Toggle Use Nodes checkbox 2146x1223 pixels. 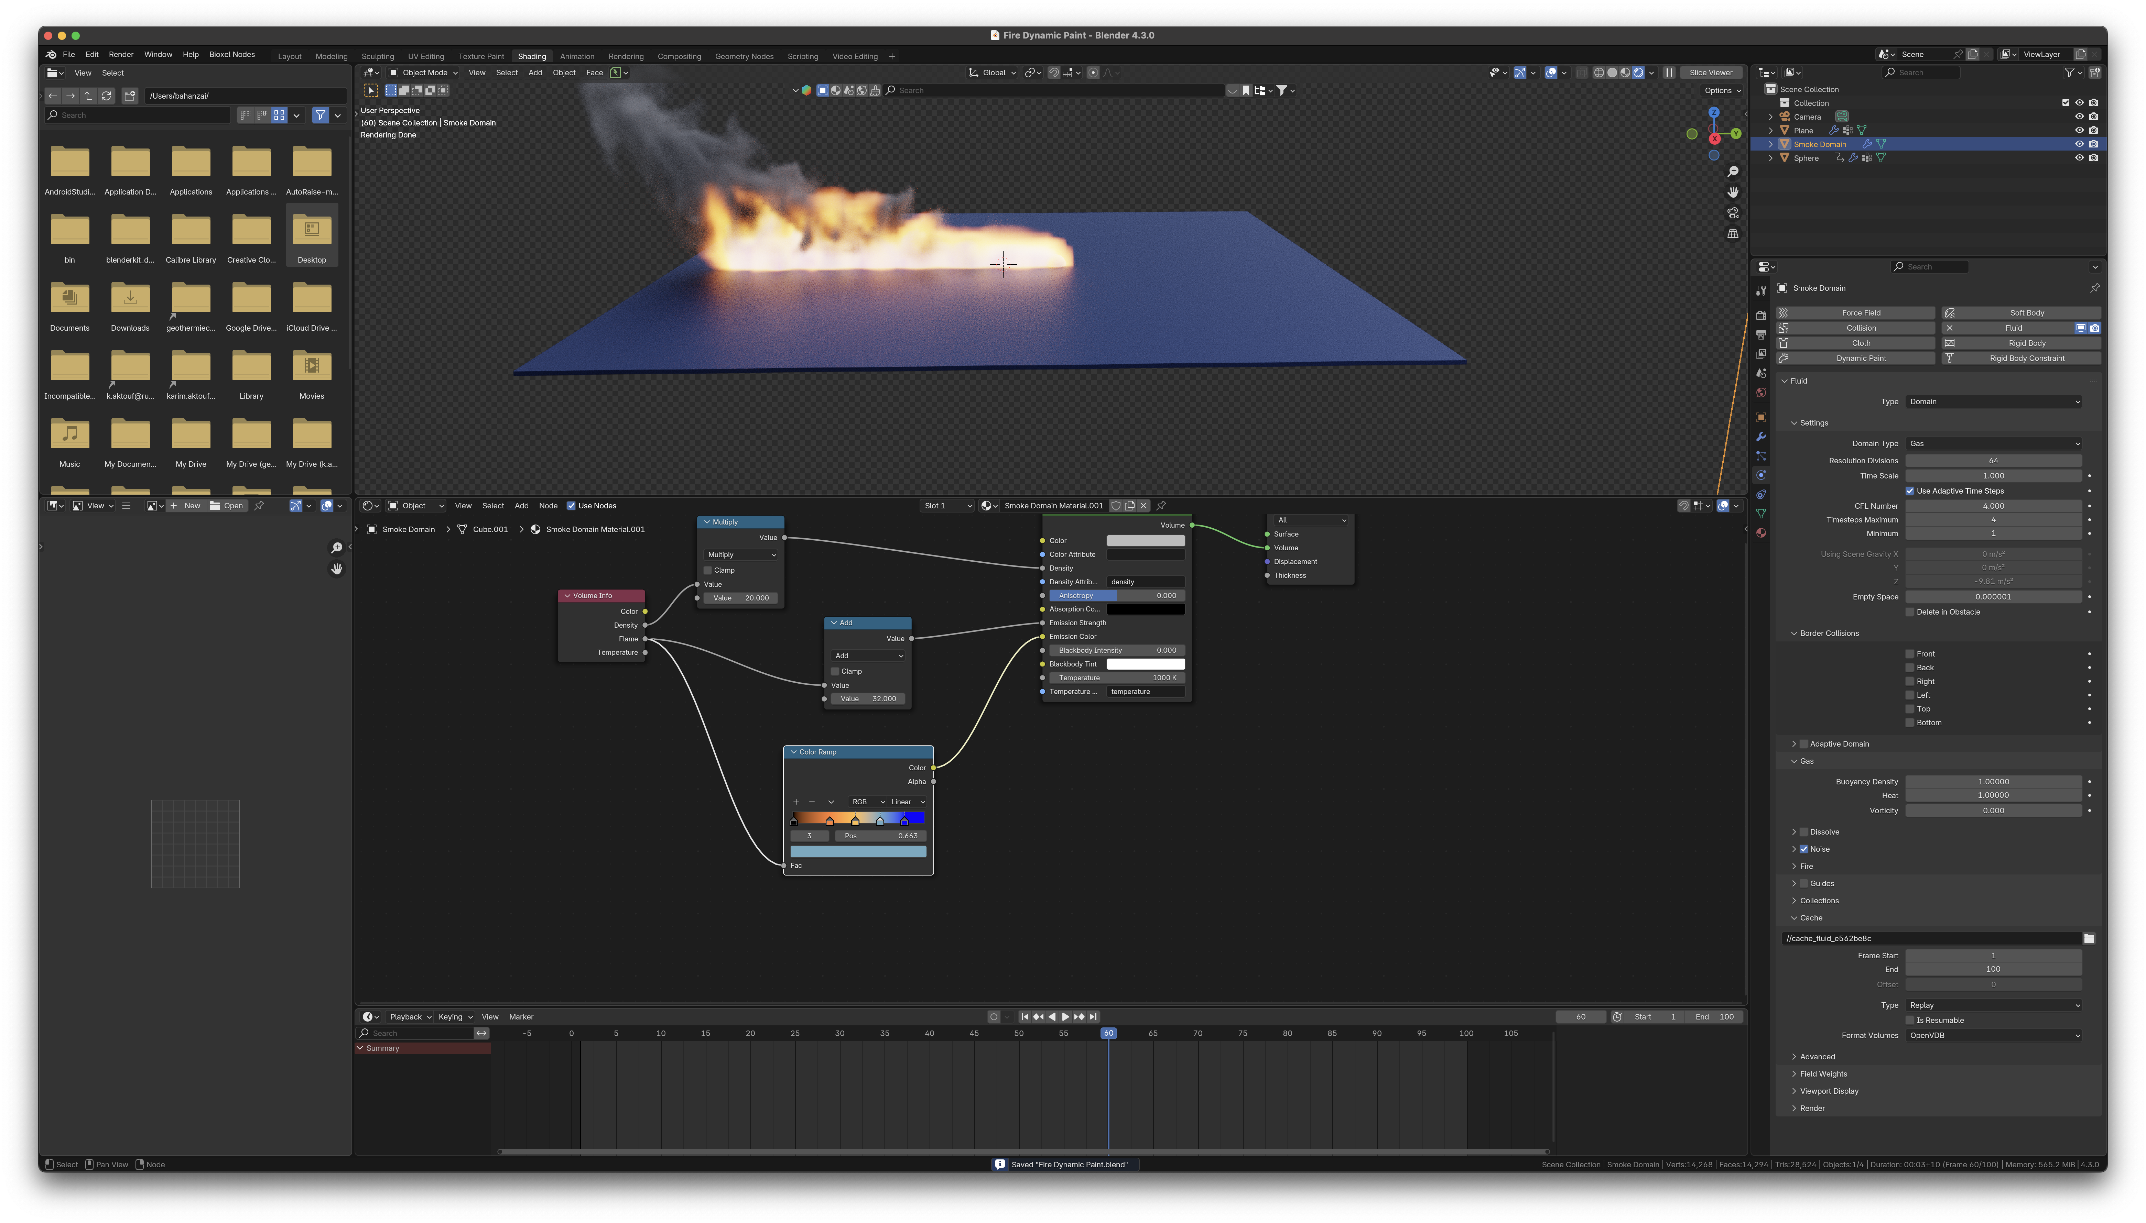(x=571, y=506)
